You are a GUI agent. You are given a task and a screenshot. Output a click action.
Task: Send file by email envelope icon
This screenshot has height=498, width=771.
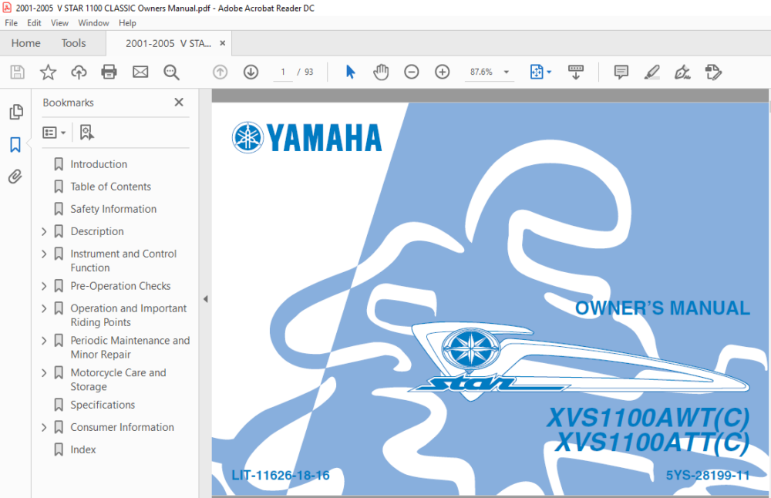pos(140,72)
